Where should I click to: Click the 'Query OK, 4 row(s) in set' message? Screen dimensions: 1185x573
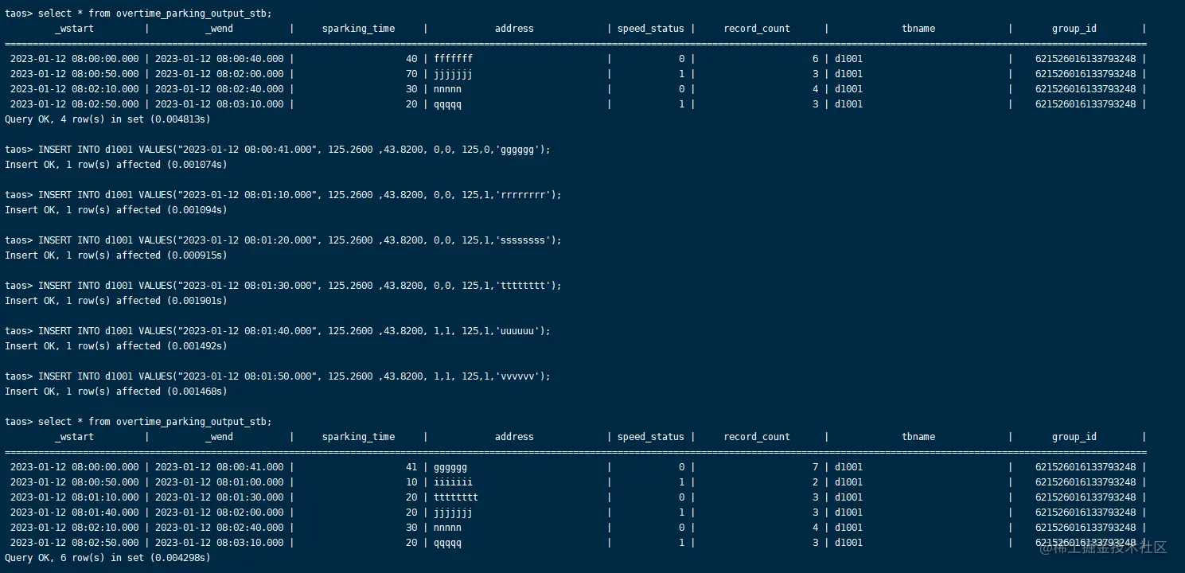click(107, 119)
